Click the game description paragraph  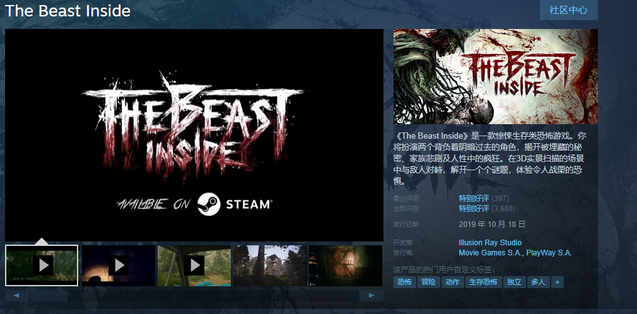point(490,158)
